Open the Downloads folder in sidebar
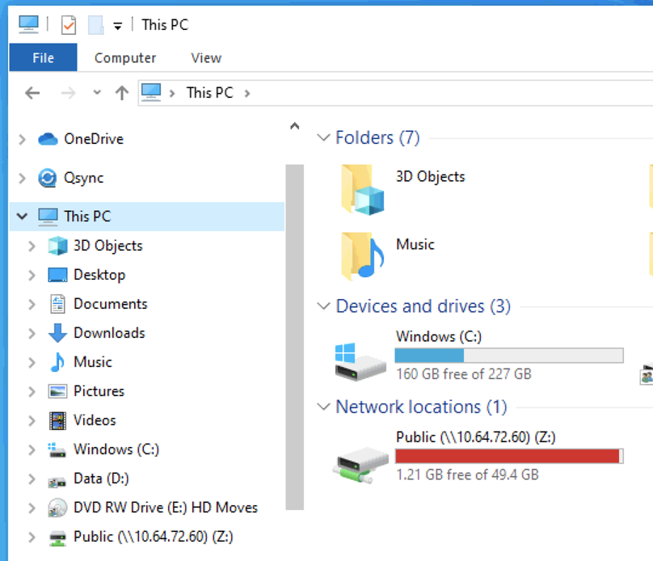Viewport: 653px width, 561px height. (x=108, y=333)
